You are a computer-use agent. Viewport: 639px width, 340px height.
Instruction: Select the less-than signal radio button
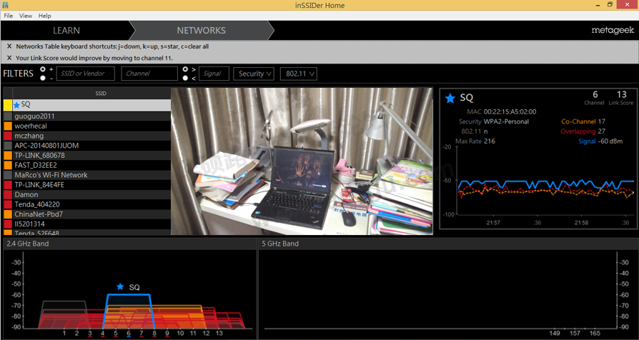[x=185, y=78]
